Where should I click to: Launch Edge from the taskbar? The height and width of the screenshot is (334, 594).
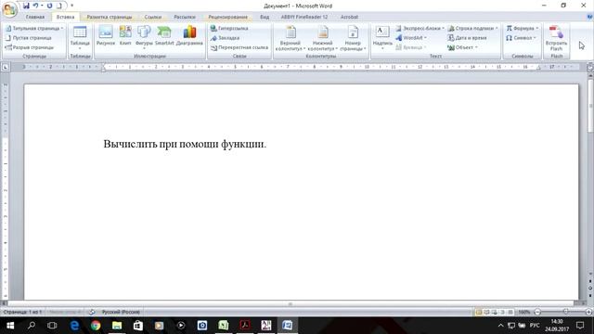74,326
